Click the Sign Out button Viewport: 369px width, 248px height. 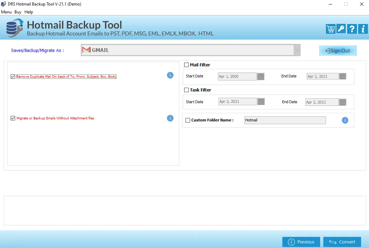pyautogui.click(x=338, y=51)
